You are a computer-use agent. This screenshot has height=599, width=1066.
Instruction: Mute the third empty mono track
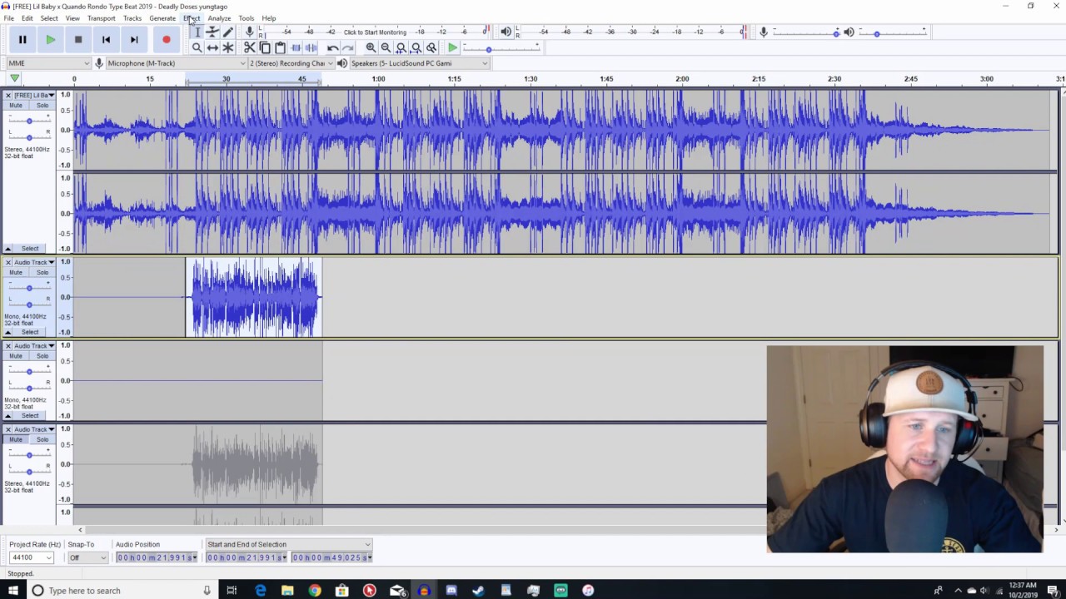coord(16,355)
